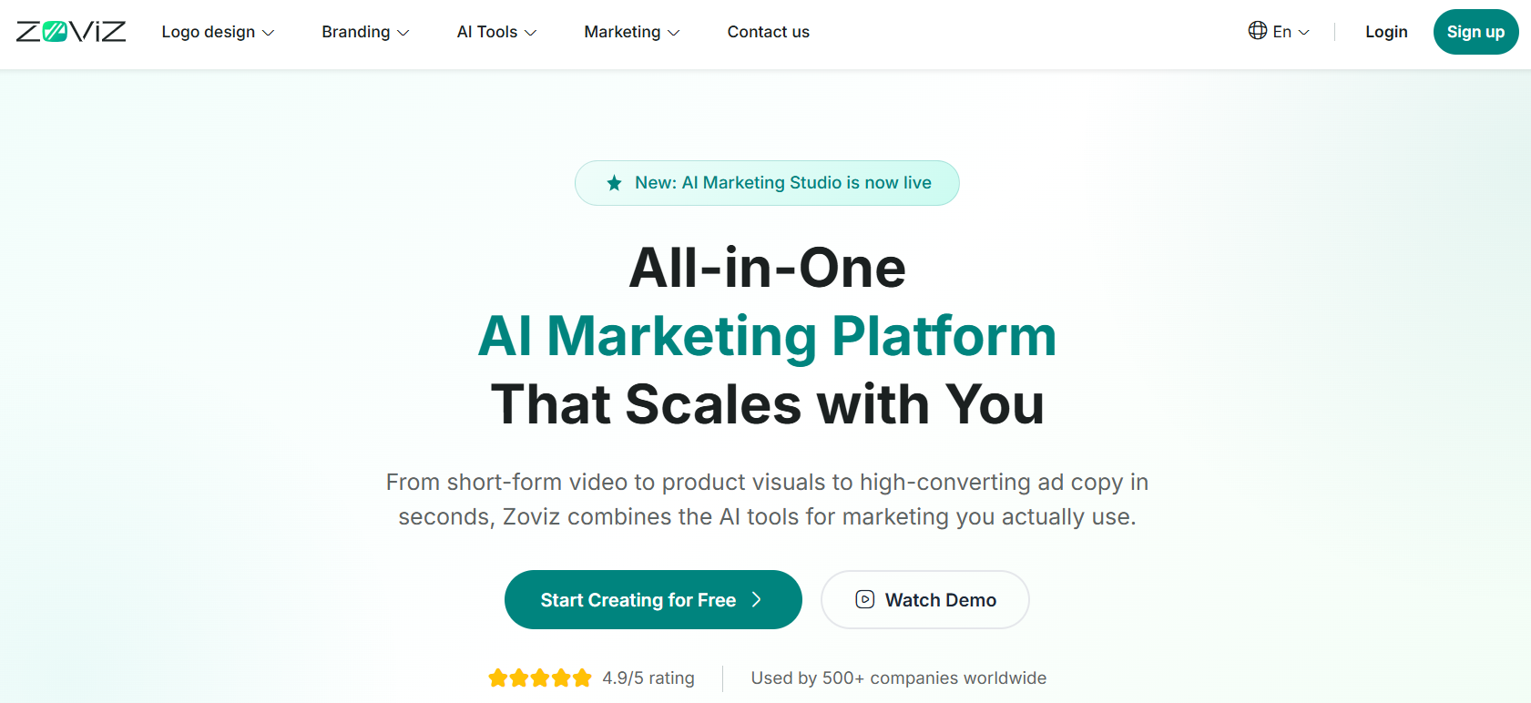
Task: Click the Login link
Action: point(1386,32)
